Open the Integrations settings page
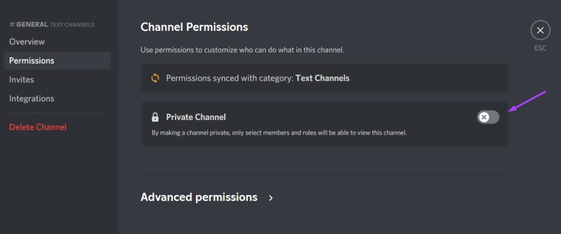Screen dimensions: 561x234 tap(32, 99)
